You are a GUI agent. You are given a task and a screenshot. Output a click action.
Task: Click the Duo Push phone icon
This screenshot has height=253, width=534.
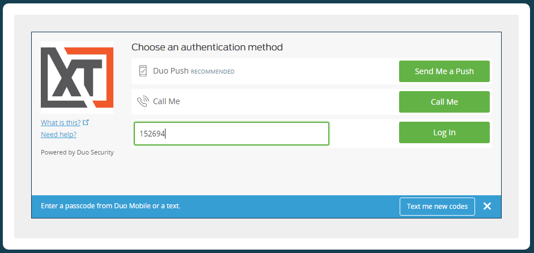click(x=143, y=71)
